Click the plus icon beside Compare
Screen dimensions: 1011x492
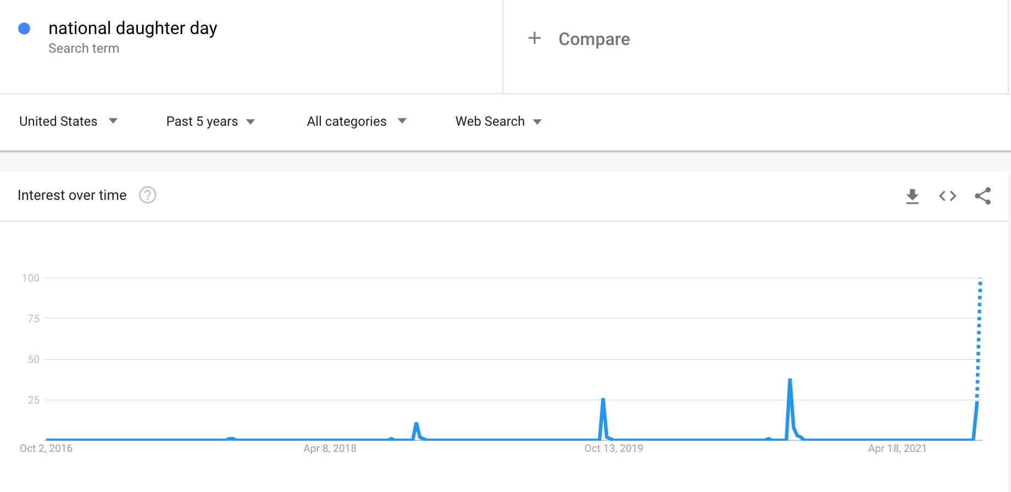[x=534, y=38]
